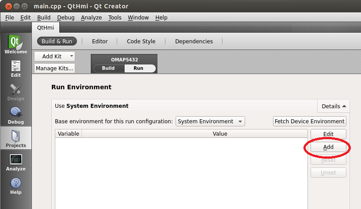
Task: Switch to the Dependencies tab
Action: point(194,41)
